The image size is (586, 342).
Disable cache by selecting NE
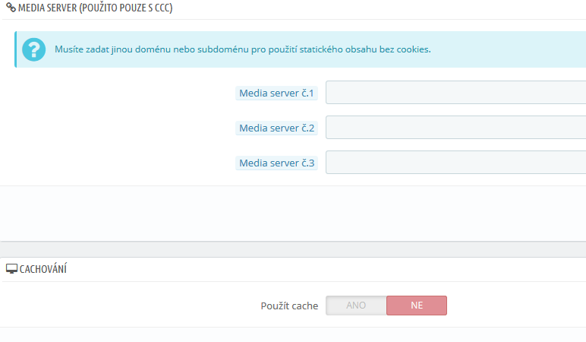[x=417, y=306]
